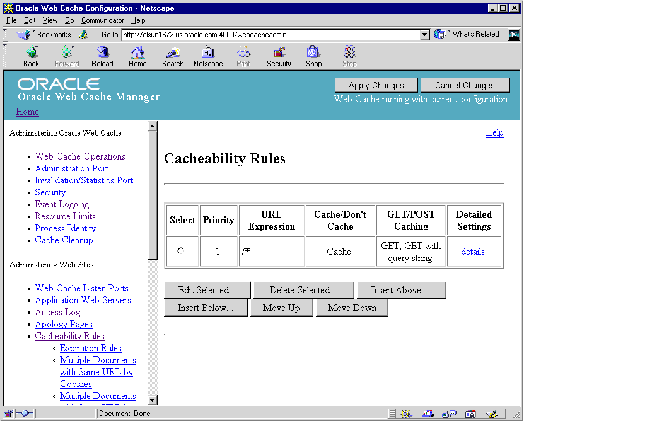The image size is (652, 430).
Task: Open Apology Pages link
Action: 64,324
